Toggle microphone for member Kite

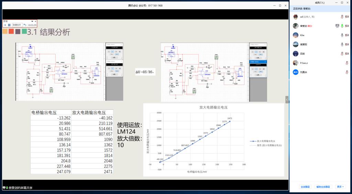tap(342, 35)
